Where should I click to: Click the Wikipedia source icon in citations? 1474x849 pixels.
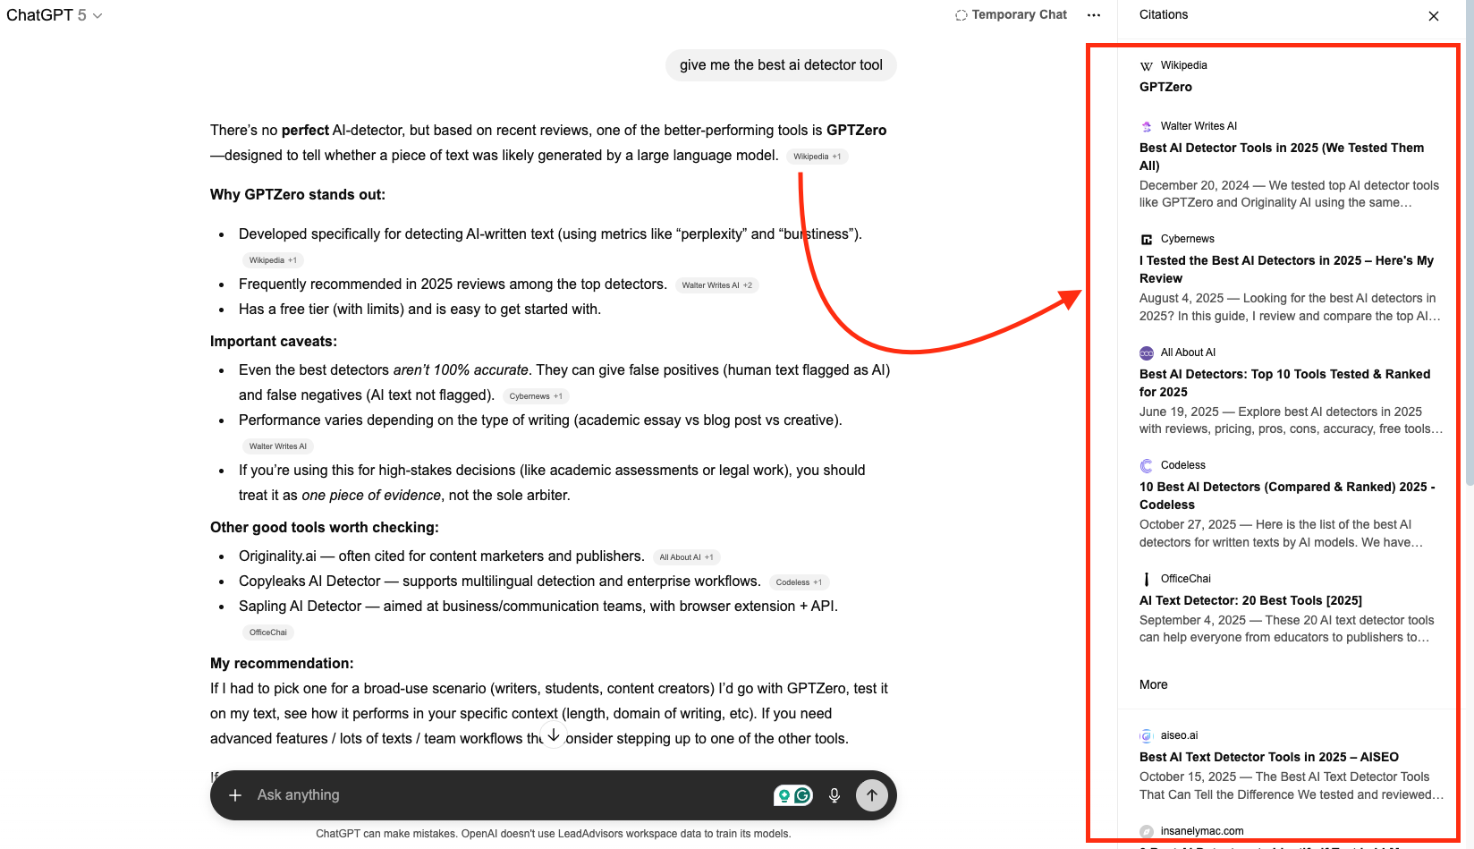click(1146, 64)
